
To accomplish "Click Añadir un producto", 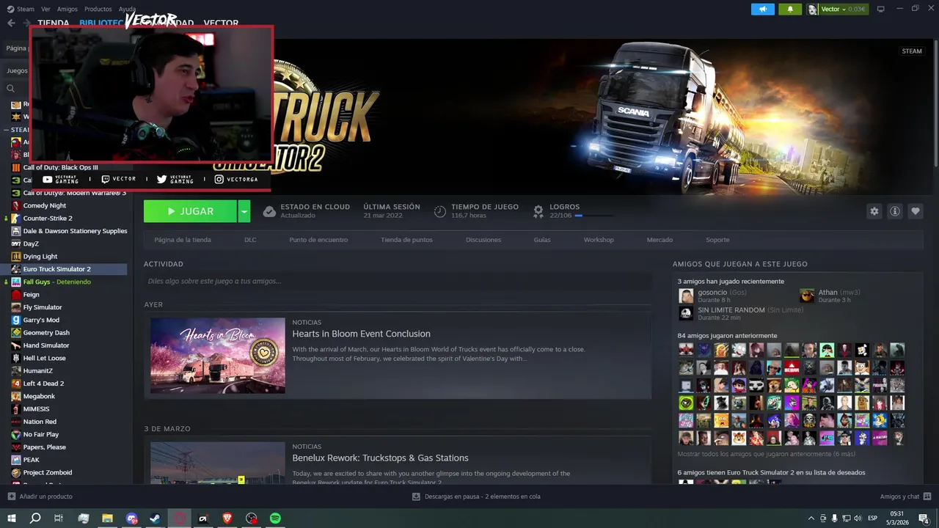I will (40, 496).
